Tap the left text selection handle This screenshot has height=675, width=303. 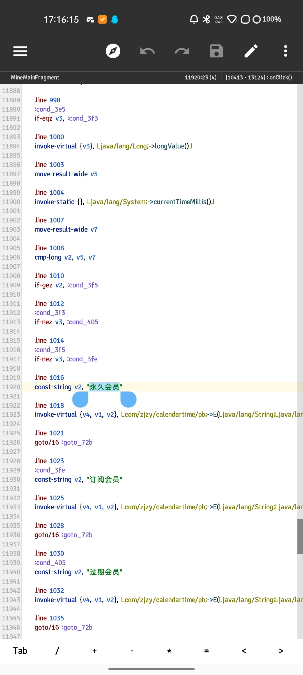[x=81, y=399]
